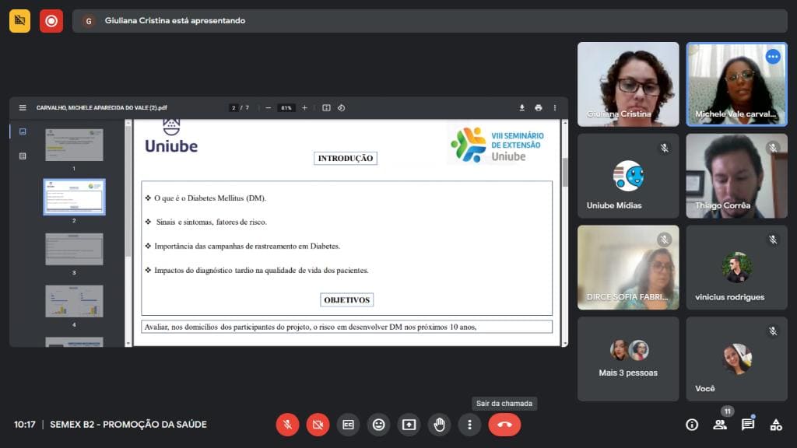Zoom in the PDF with plus button
The height and width of the screenshot is (448, 797).
(x=304, y=107)
